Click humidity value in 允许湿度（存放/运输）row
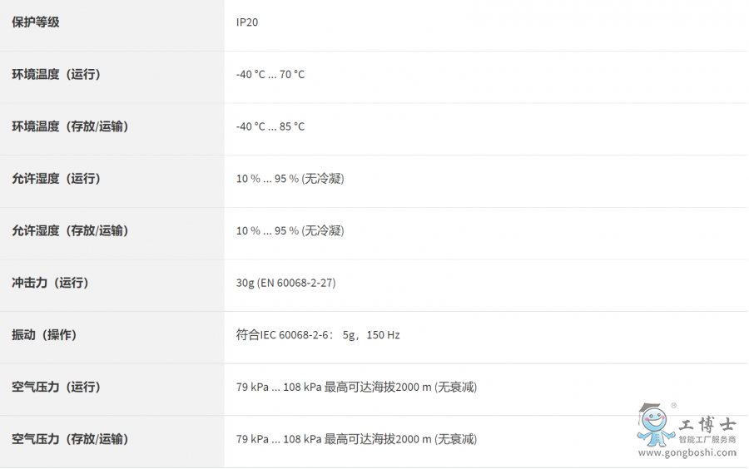 click(x=290, y=230)
